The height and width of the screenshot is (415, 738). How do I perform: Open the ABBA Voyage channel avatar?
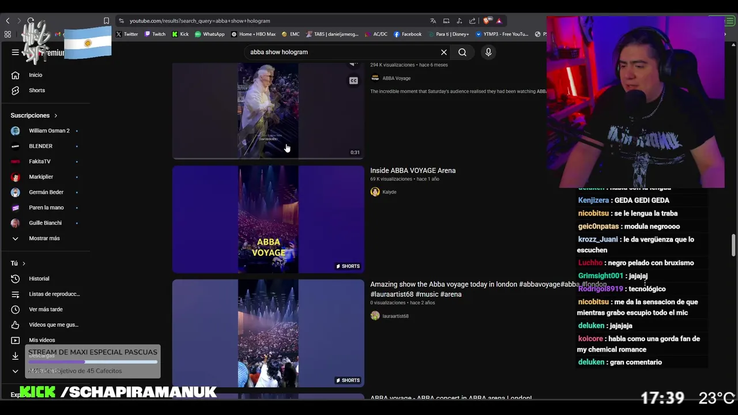[x=375, y=78]
